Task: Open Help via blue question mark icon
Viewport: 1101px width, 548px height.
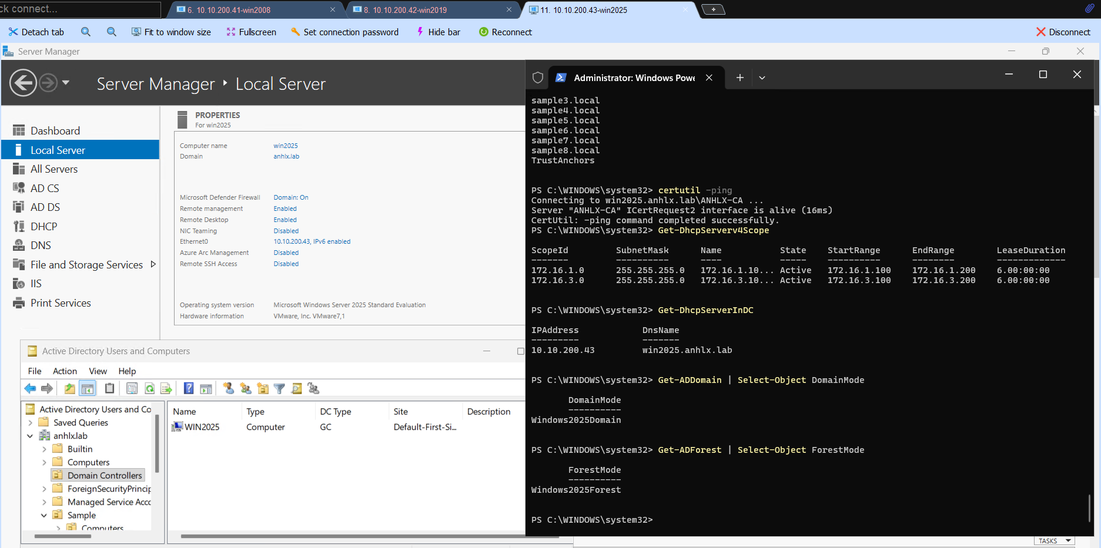Action: [x=189, y=388]
